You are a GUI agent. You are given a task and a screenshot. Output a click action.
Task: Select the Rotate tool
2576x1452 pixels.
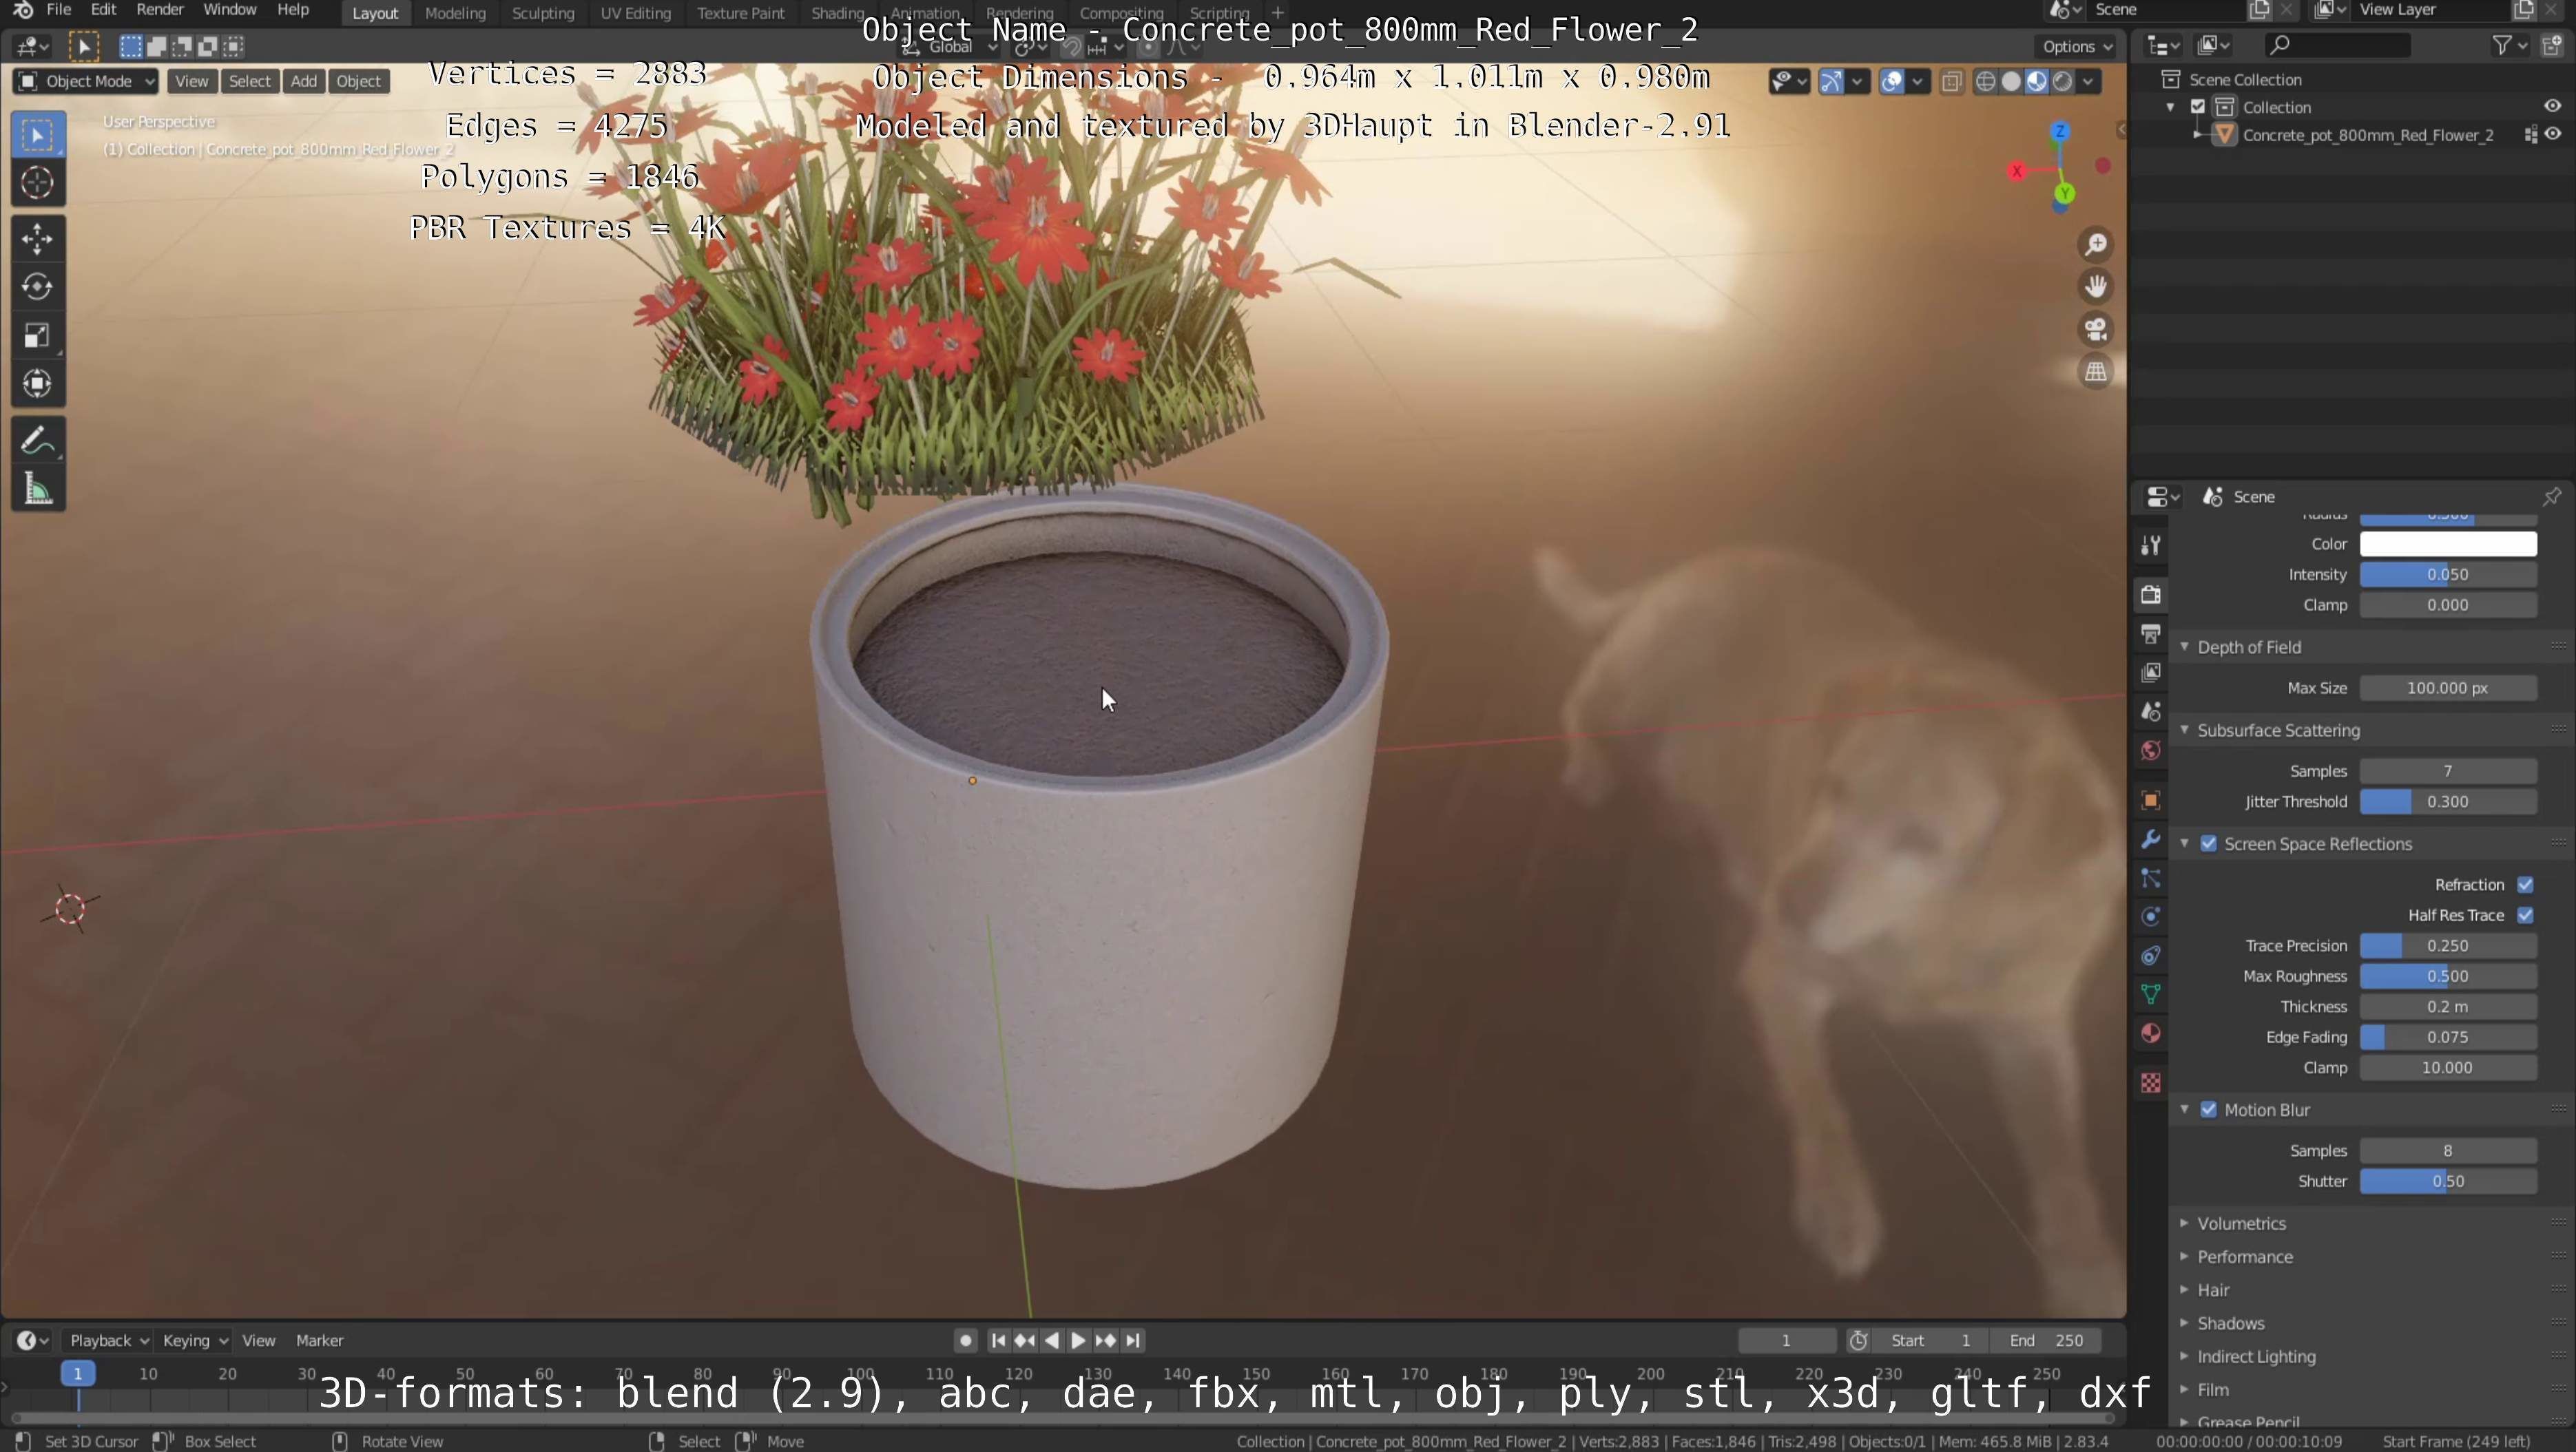click(x=38, y=287)
